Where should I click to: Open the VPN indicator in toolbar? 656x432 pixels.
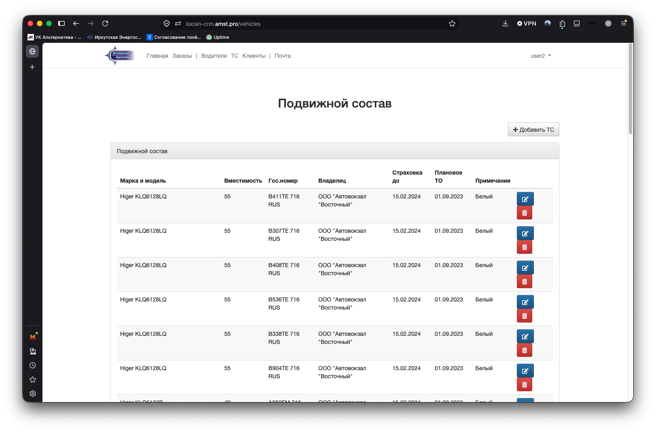527,23
